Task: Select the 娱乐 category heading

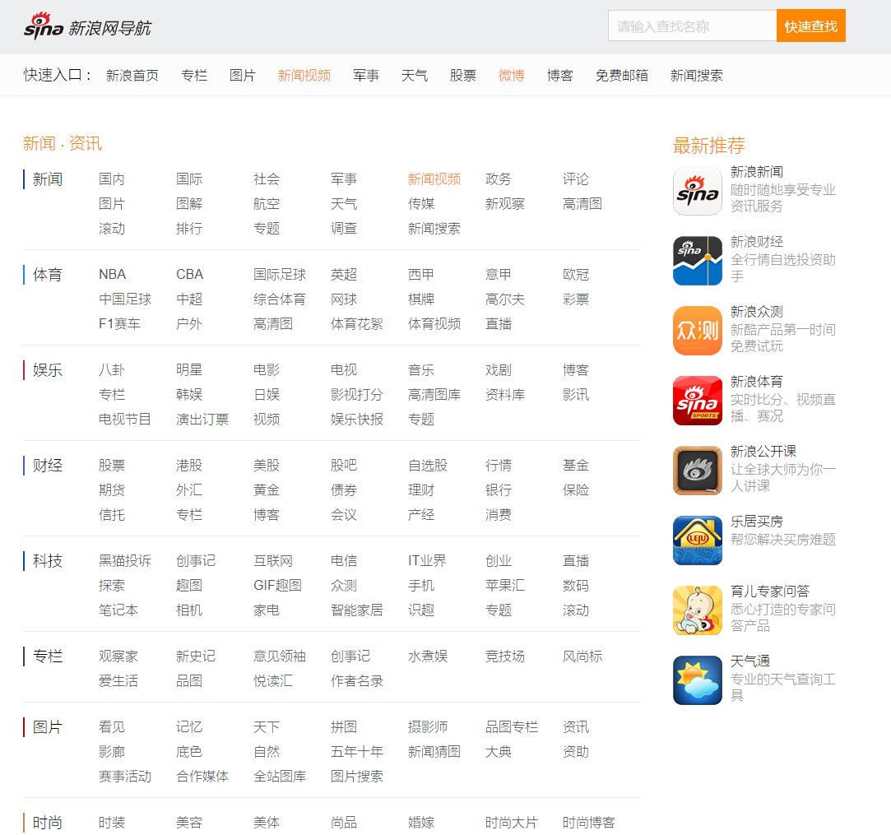Action: pyautogui.click(x=48, y=370)
